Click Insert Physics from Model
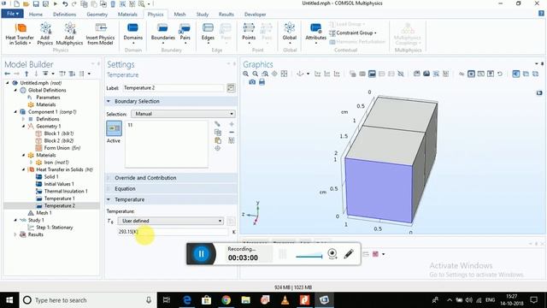 (x=101, y=34)
